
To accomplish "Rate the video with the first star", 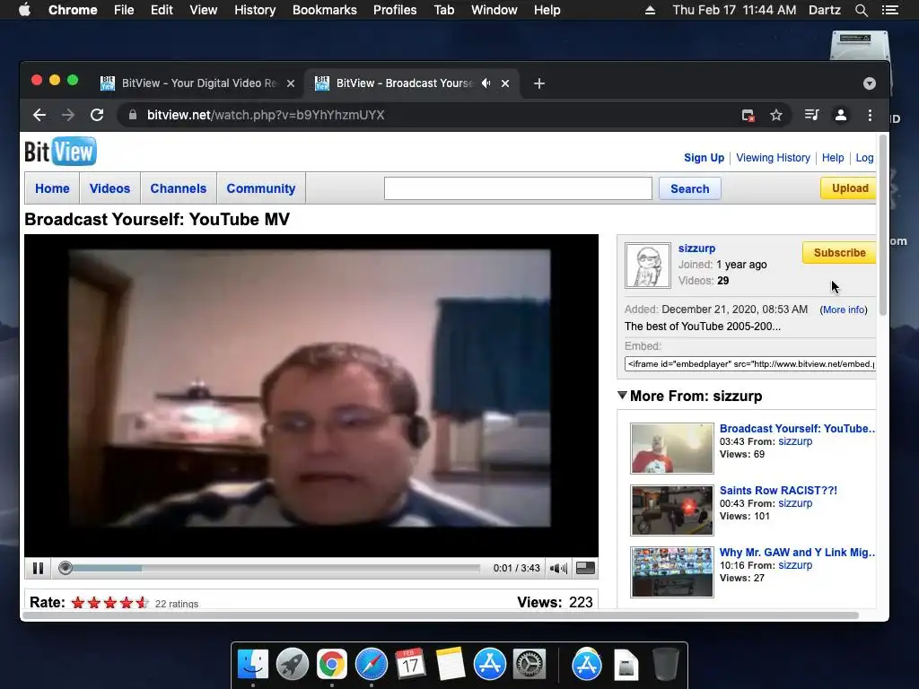I will coord(78,603).
